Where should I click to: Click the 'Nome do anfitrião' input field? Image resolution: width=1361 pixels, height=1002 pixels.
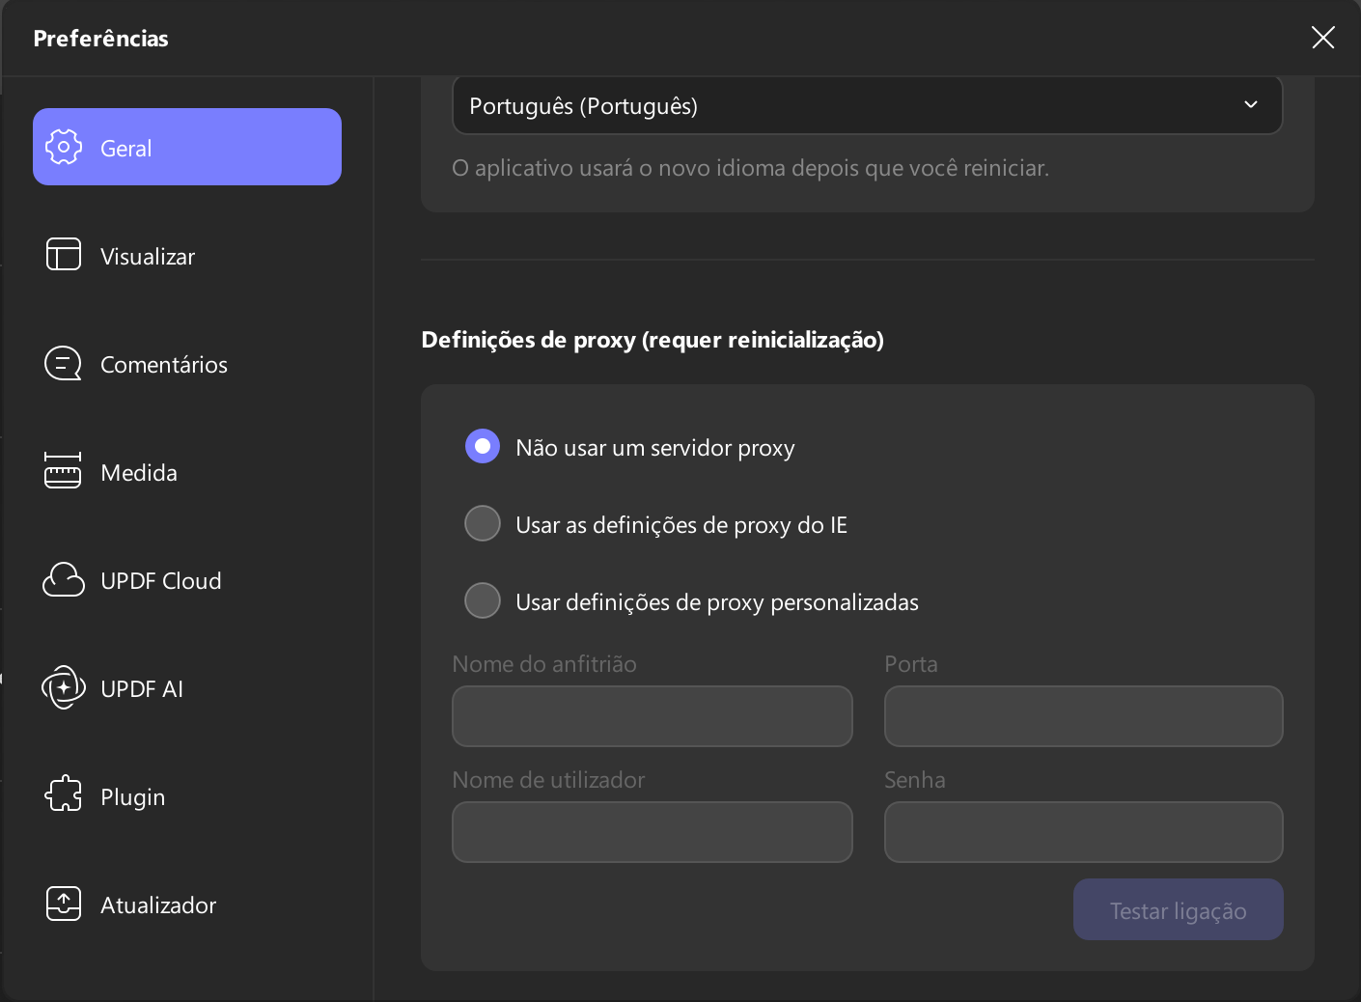point(653,716)
